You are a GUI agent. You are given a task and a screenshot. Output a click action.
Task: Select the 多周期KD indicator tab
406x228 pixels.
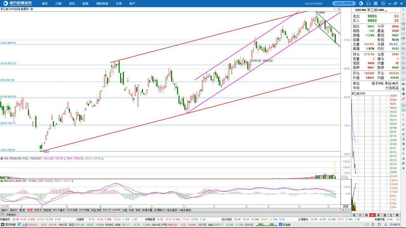[x=160, y=210]
